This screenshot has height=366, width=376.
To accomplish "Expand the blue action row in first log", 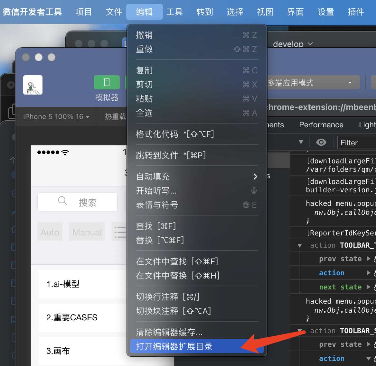I will coord(369,273).
